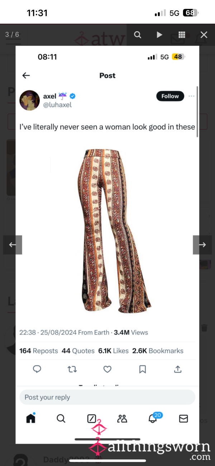The image size is (215, 466).
Task: Go to the next image arrow
Action: point(202,245)
